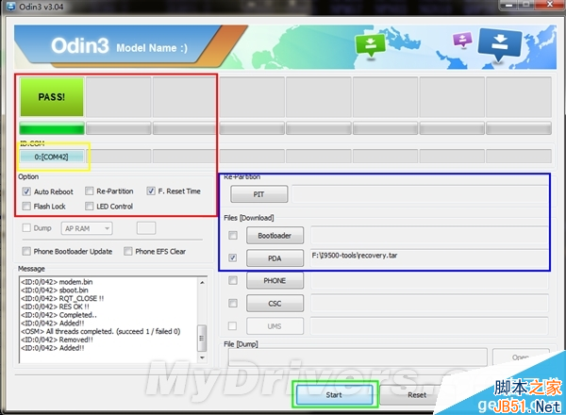Enable the LED Control checkbox
566x415 pixels.
pos(89,206)
